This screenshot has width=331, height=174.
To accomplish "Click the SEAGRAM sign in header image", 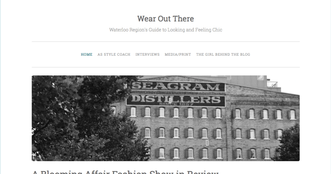I will coord(176,86).
